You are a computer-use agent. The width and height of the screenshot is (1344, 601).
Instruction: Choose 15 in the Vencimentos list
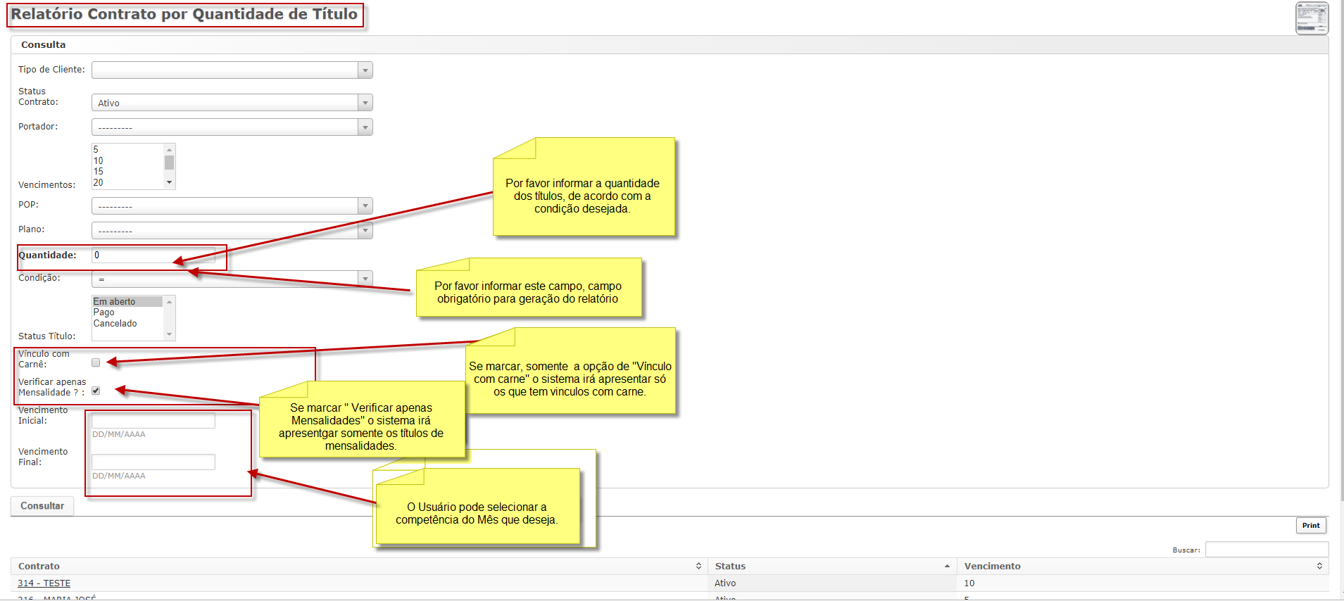(x=99, y=172)
